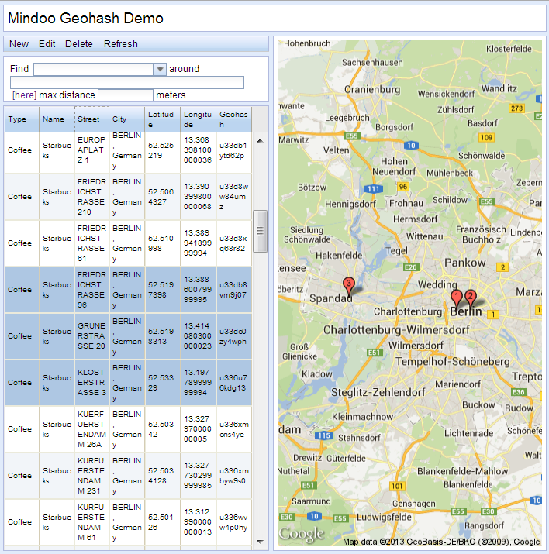Viewport: 549px width, 554px height.
Task: Click latitude 52.5034128 cell
Action: tap(163, 476)
